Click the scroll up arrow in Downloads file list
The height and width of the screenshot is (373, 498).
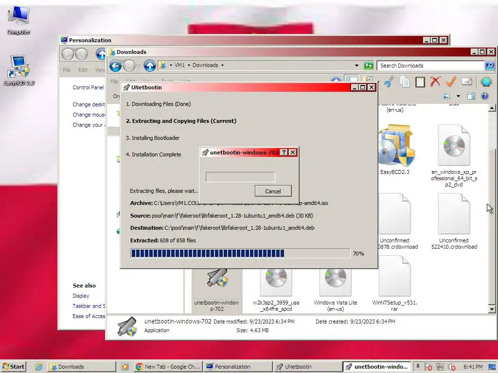(x=492, y=108)
